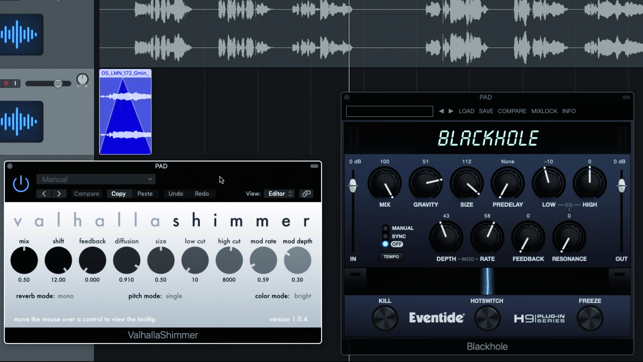Click ValhallaShimmer feedback knob
The image size is (643, 362).
[92, 260]
